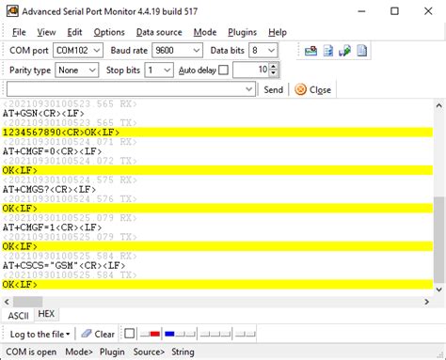This screenshot has height=360, width=446.
Task: Decrease auto delay value with down arrow
Action: click(274, 73)
